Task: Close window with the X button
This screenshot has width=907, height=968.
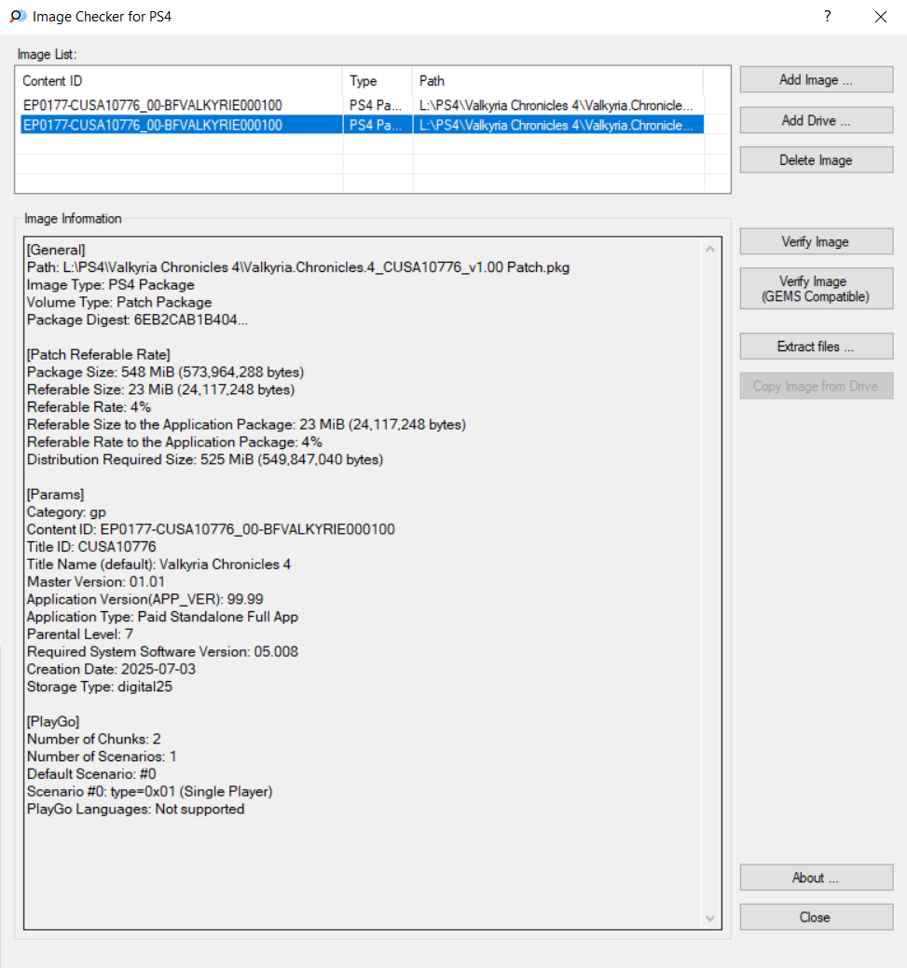Action: click(x=880, y=17)
